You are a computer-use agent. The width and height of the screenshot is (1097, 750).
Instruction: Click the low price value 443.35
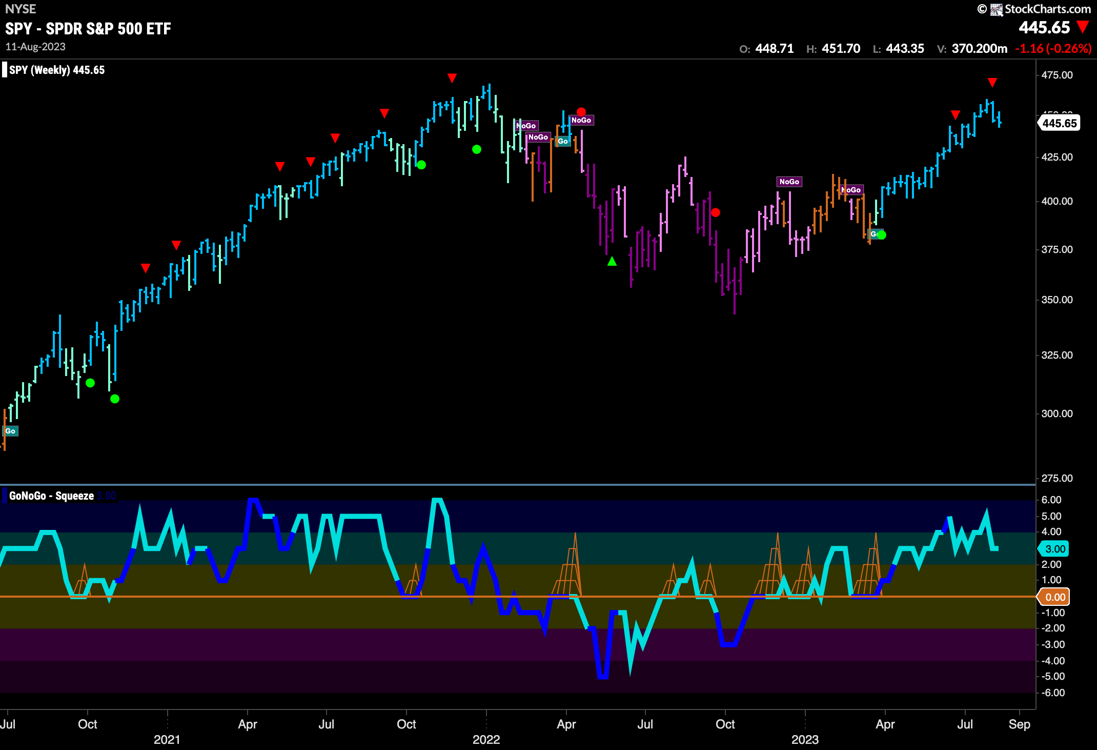[x=905, y=49]
